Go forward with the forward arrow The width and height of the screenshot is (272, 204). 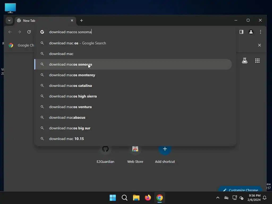click(x=19, y=32)
